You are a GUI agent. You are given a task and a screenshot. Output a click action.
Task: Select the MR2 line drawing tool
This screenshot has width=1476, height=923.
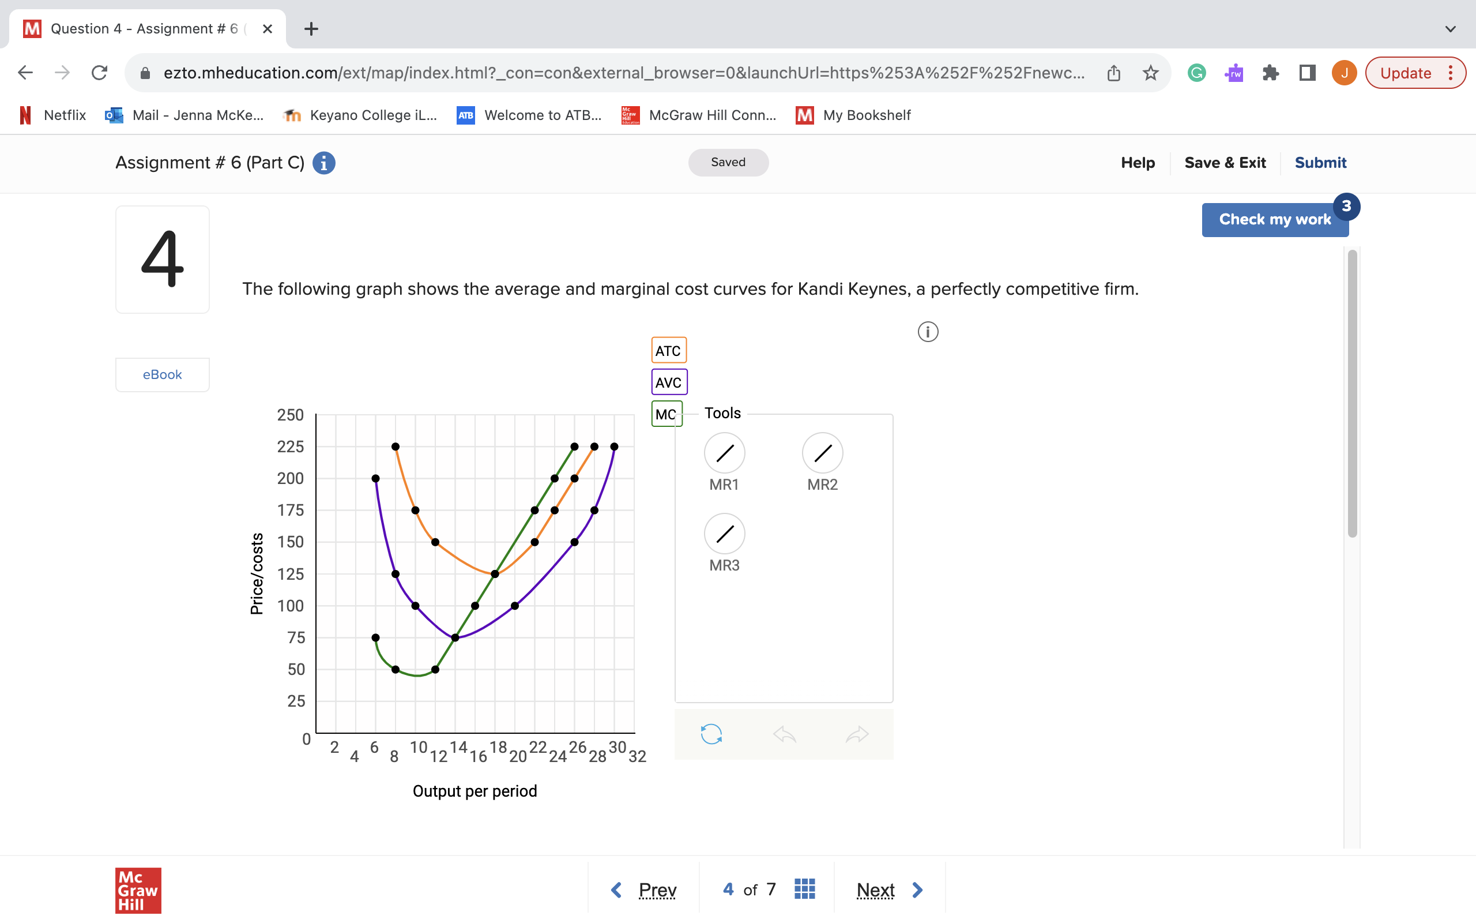click(x=822, y=453)
